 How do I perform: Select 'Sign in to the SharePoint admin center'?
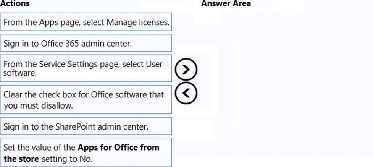pos(86,126)
